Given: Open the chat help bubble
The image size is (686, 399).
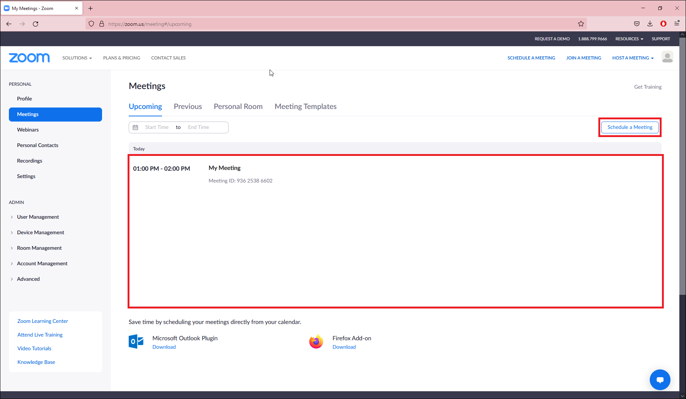Looking at the screenshot, I should click(660, 380).
